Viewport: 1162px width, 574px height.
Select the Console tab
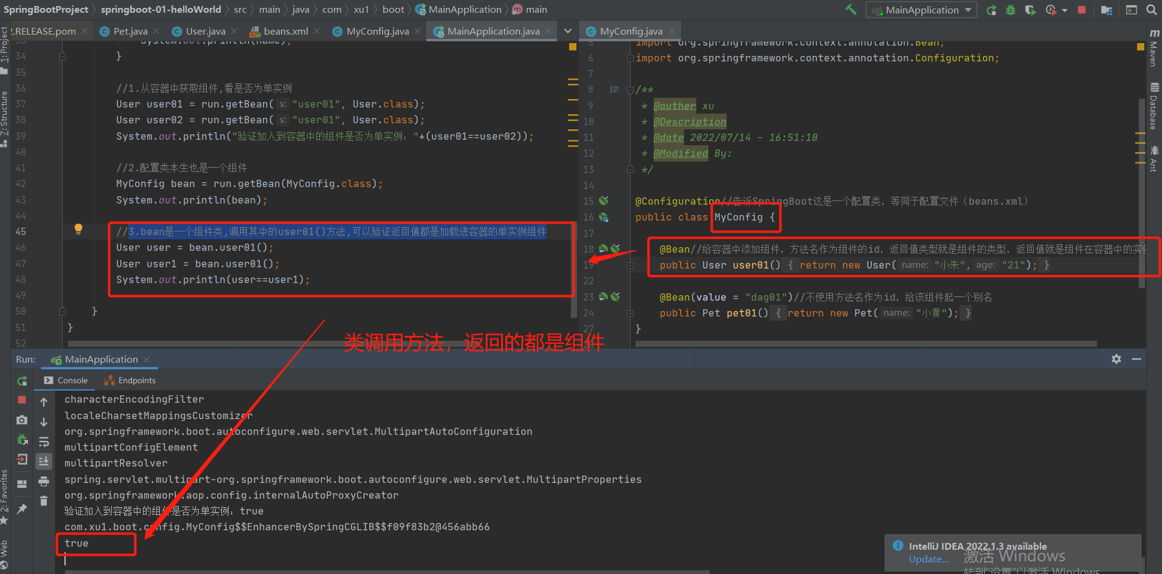pos(66,380)
